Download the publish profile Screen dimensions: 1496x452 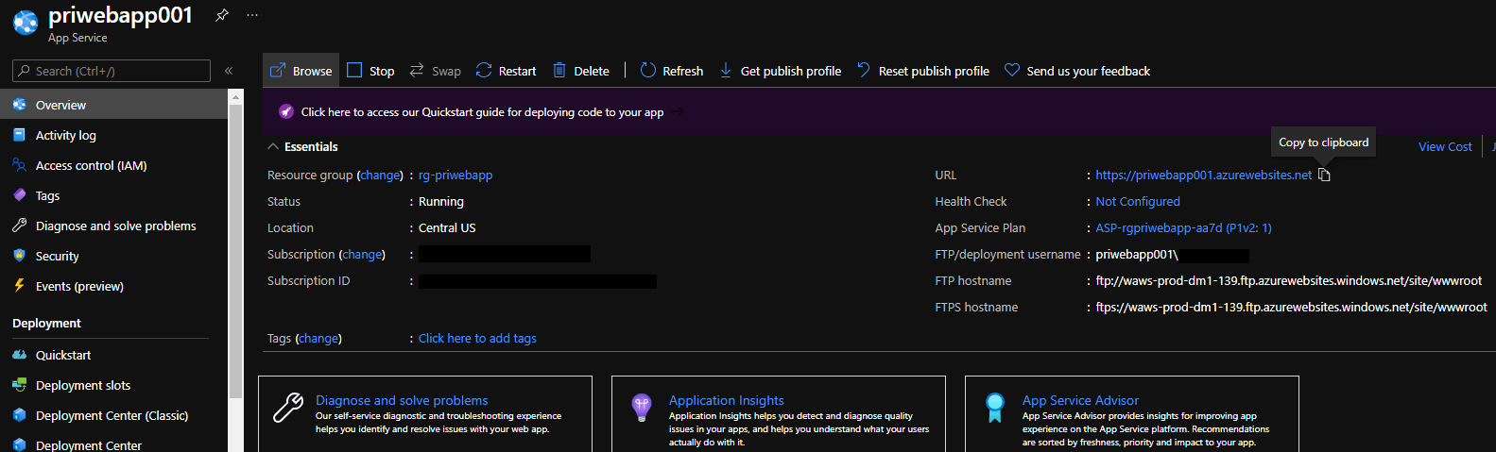(781, 71)
